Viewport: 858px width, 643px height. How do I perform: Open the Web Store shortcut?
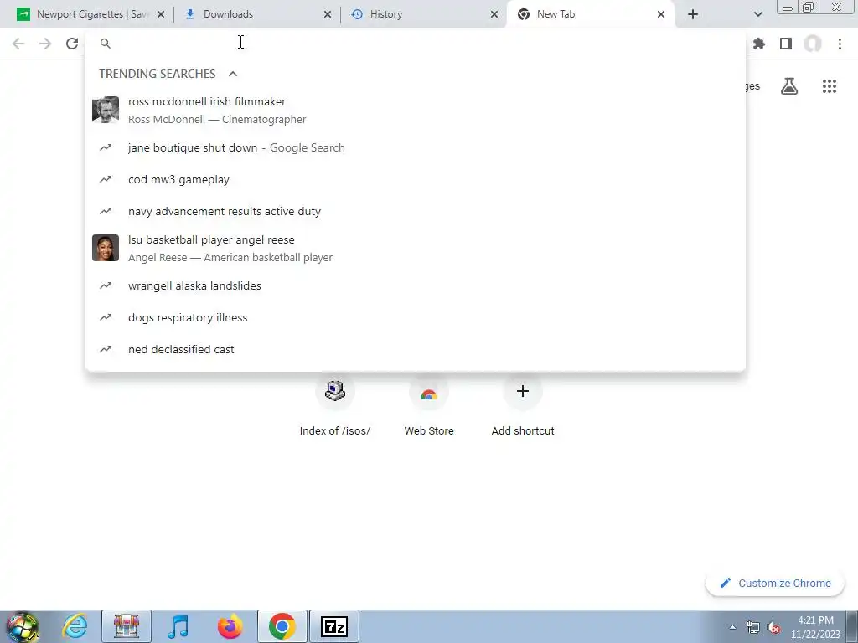coord(429,404)
